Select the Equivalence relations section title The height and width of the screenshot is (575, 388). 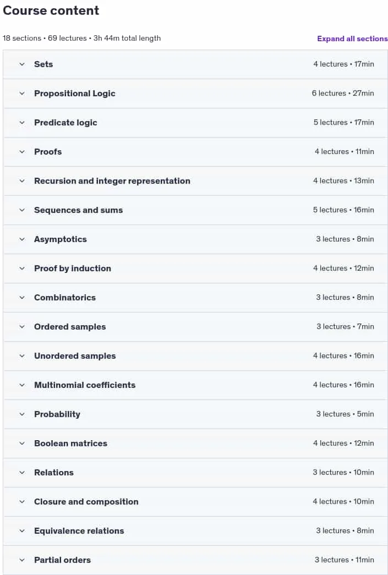pos(79,530)
